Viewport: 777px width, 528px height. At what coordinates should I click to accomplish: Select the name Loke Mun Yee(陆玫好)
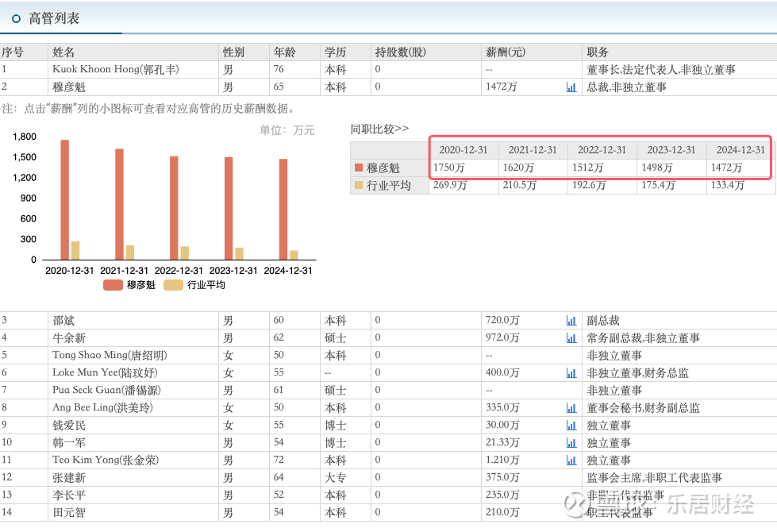105,373
